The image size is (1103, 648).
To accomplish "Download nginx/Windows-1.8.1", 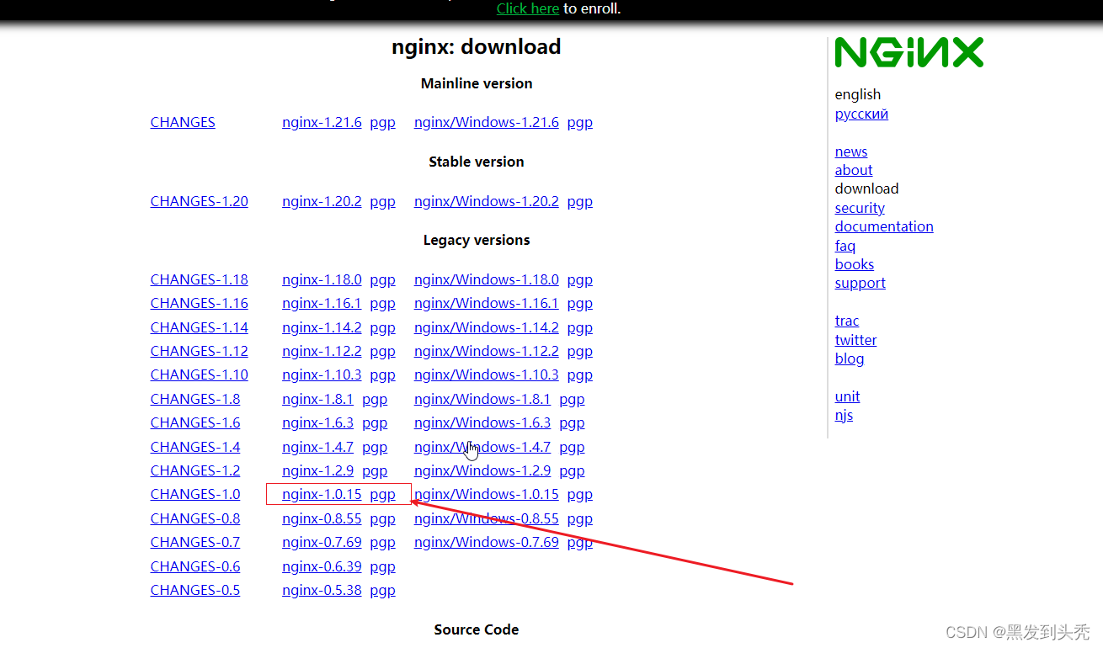I will [482, 399].
